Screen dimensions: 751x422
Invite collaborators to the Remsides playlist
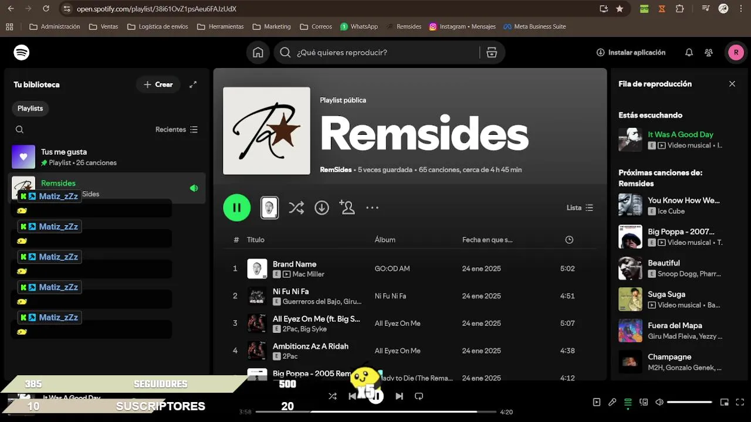tap(347, 207)
